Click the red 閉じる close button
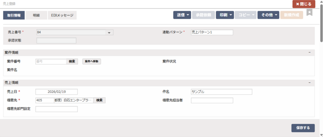Screen dimensions: 323x137 tap(304, 4)
